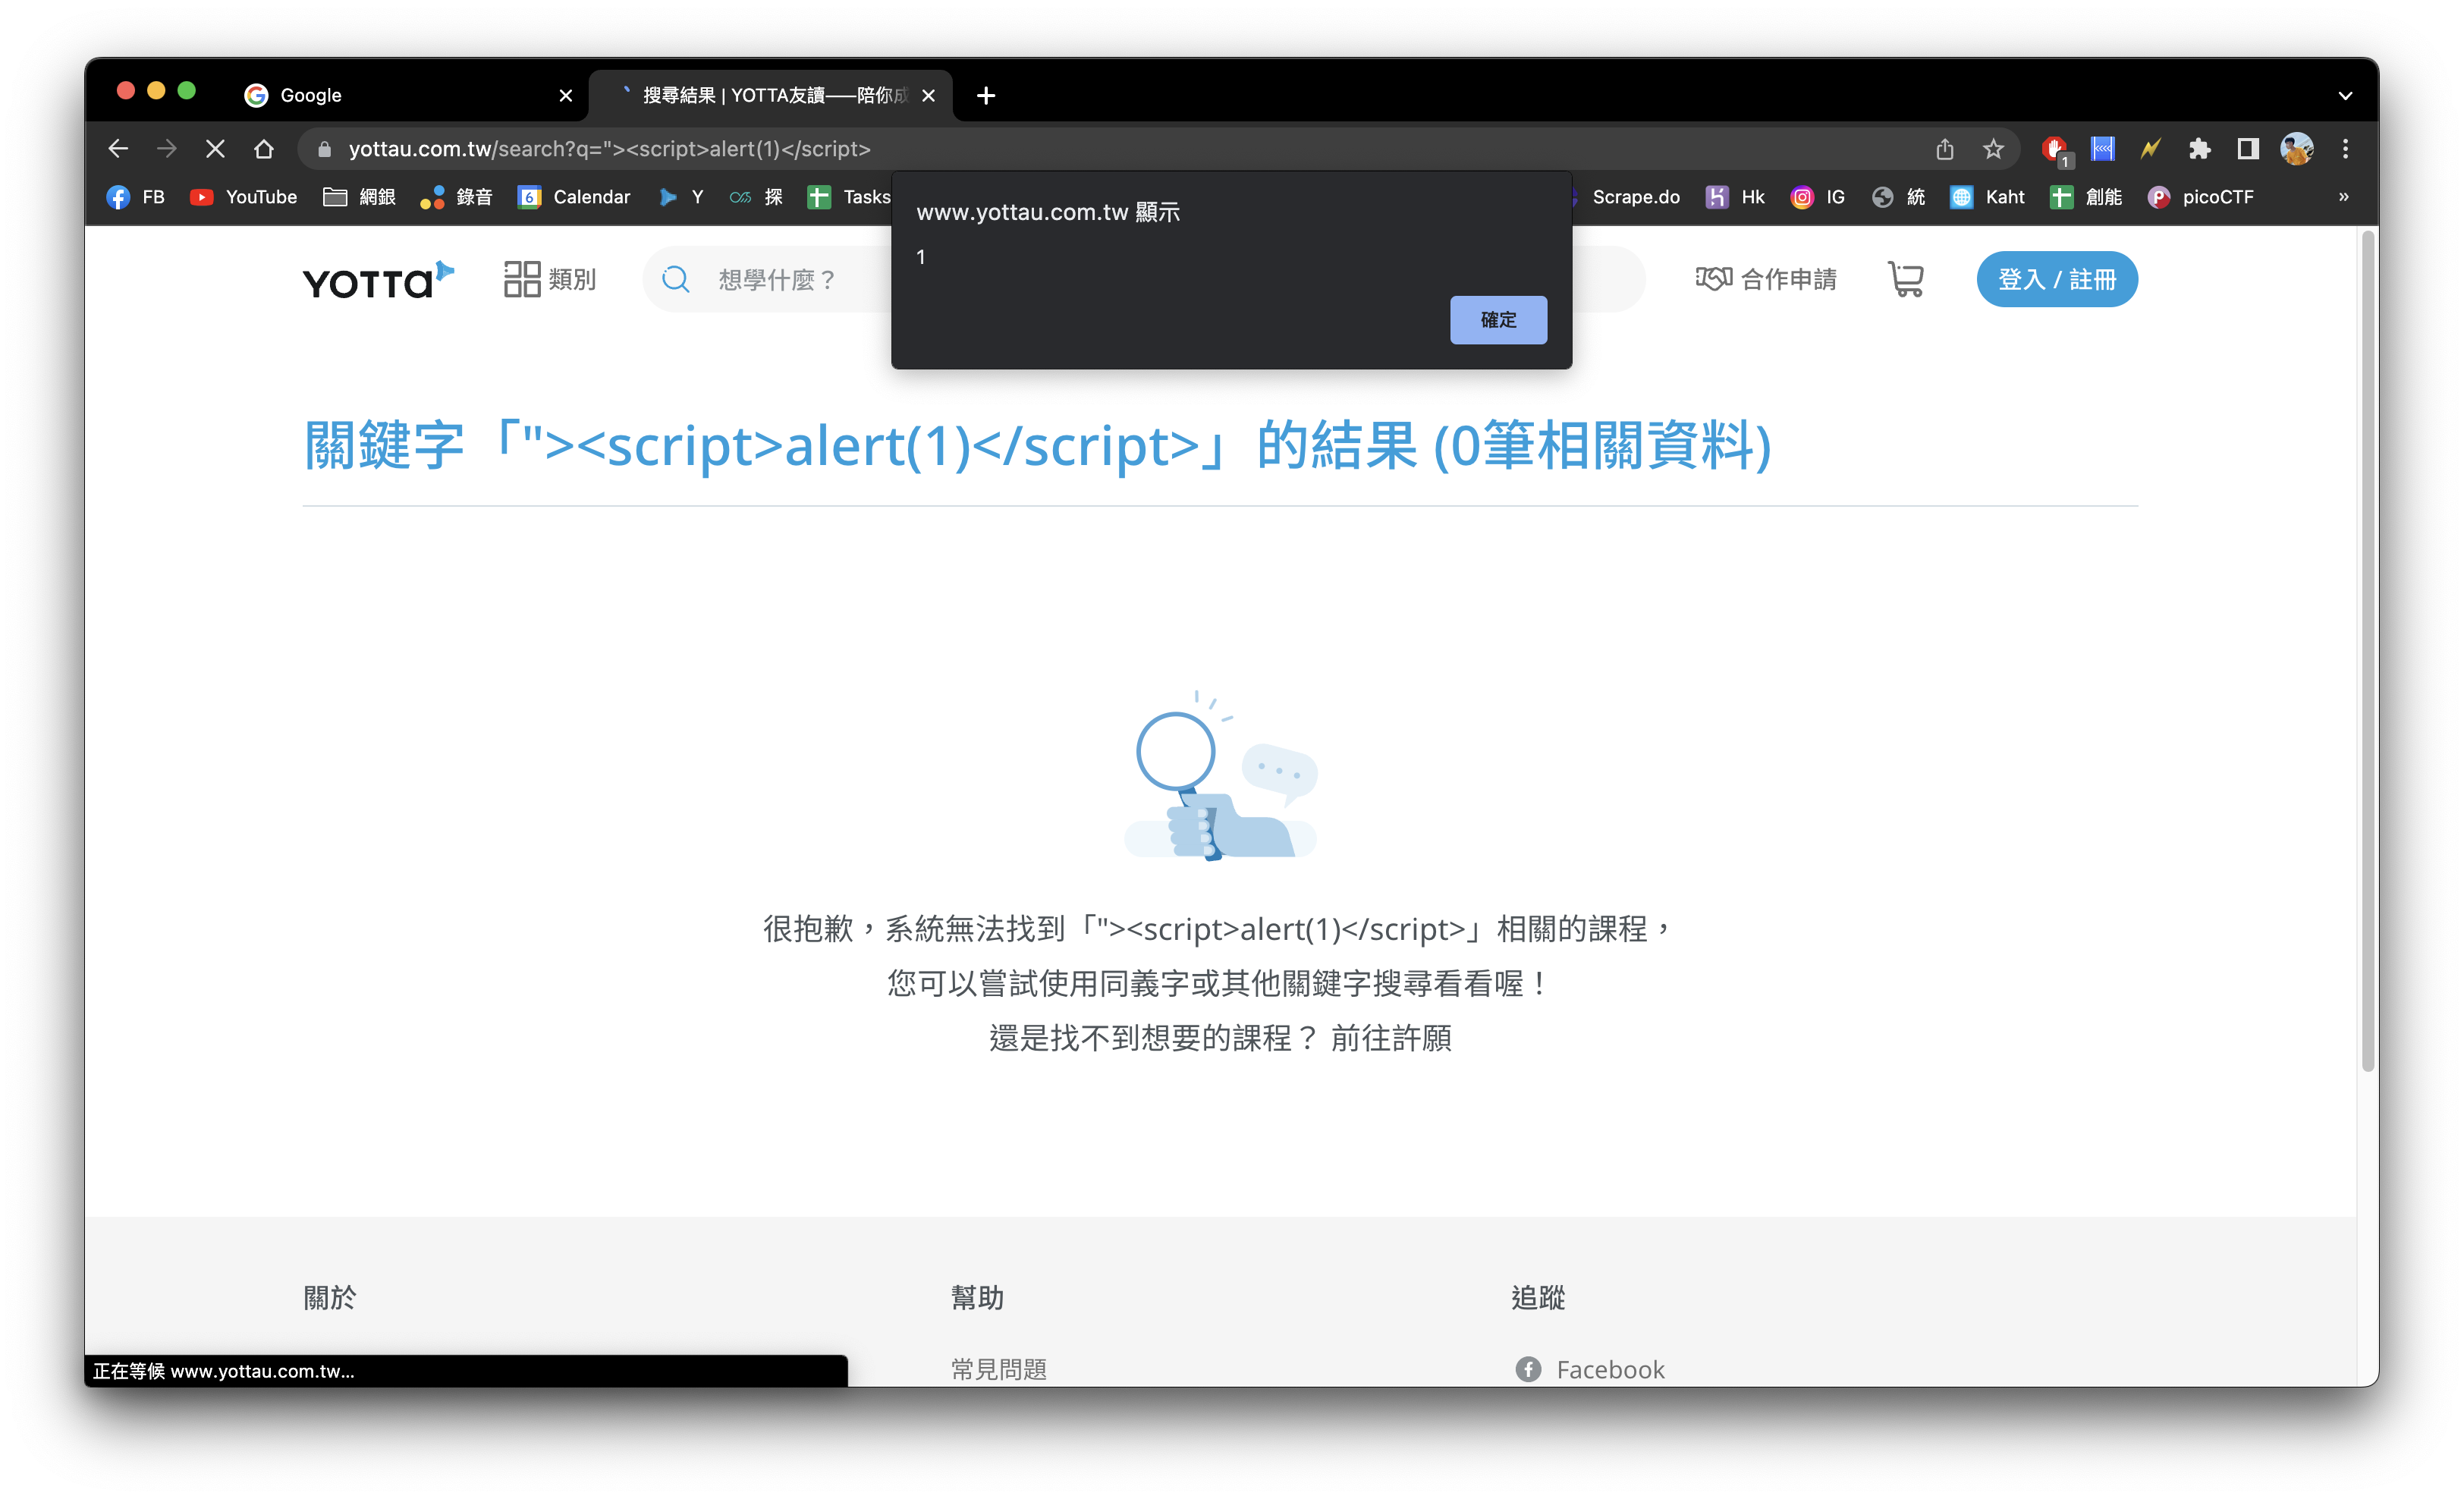Screen dimensions: 2464x1499
Task: Stop page loading with the X button
Action: [215, 149]
